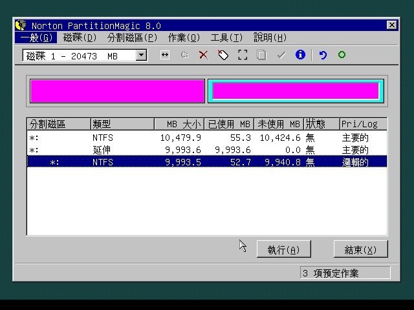Viewport: 414px width, 310px height.
Task: Open the 說明(H) menu
Action: [x=270, y=37]
